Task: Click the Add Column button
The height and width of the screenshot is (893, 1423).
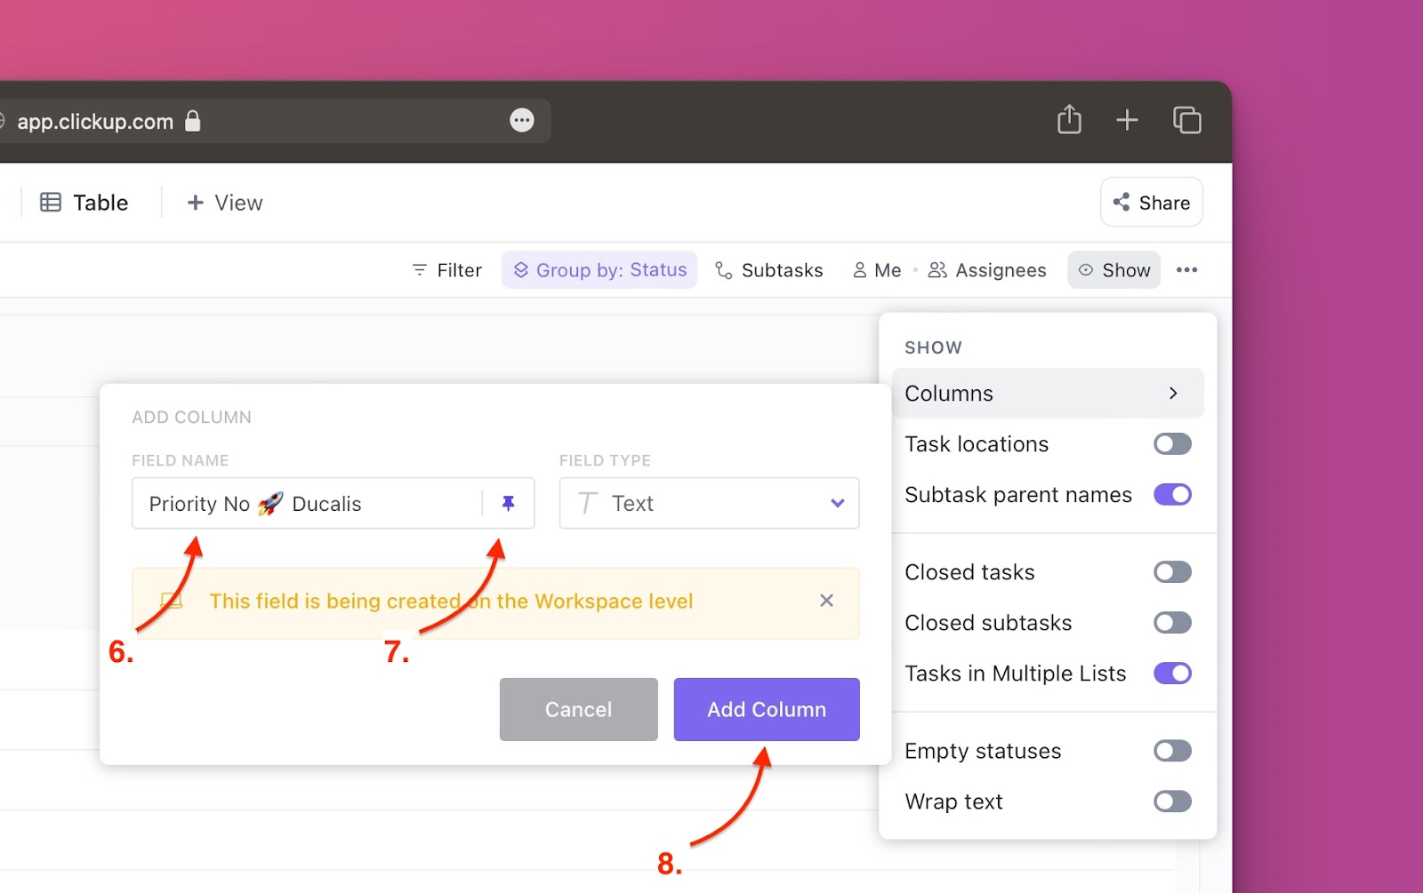Action: 766,709
